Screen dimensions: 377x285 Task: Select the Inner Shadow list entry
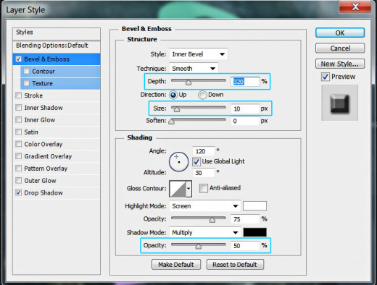(x=57, y=108)
